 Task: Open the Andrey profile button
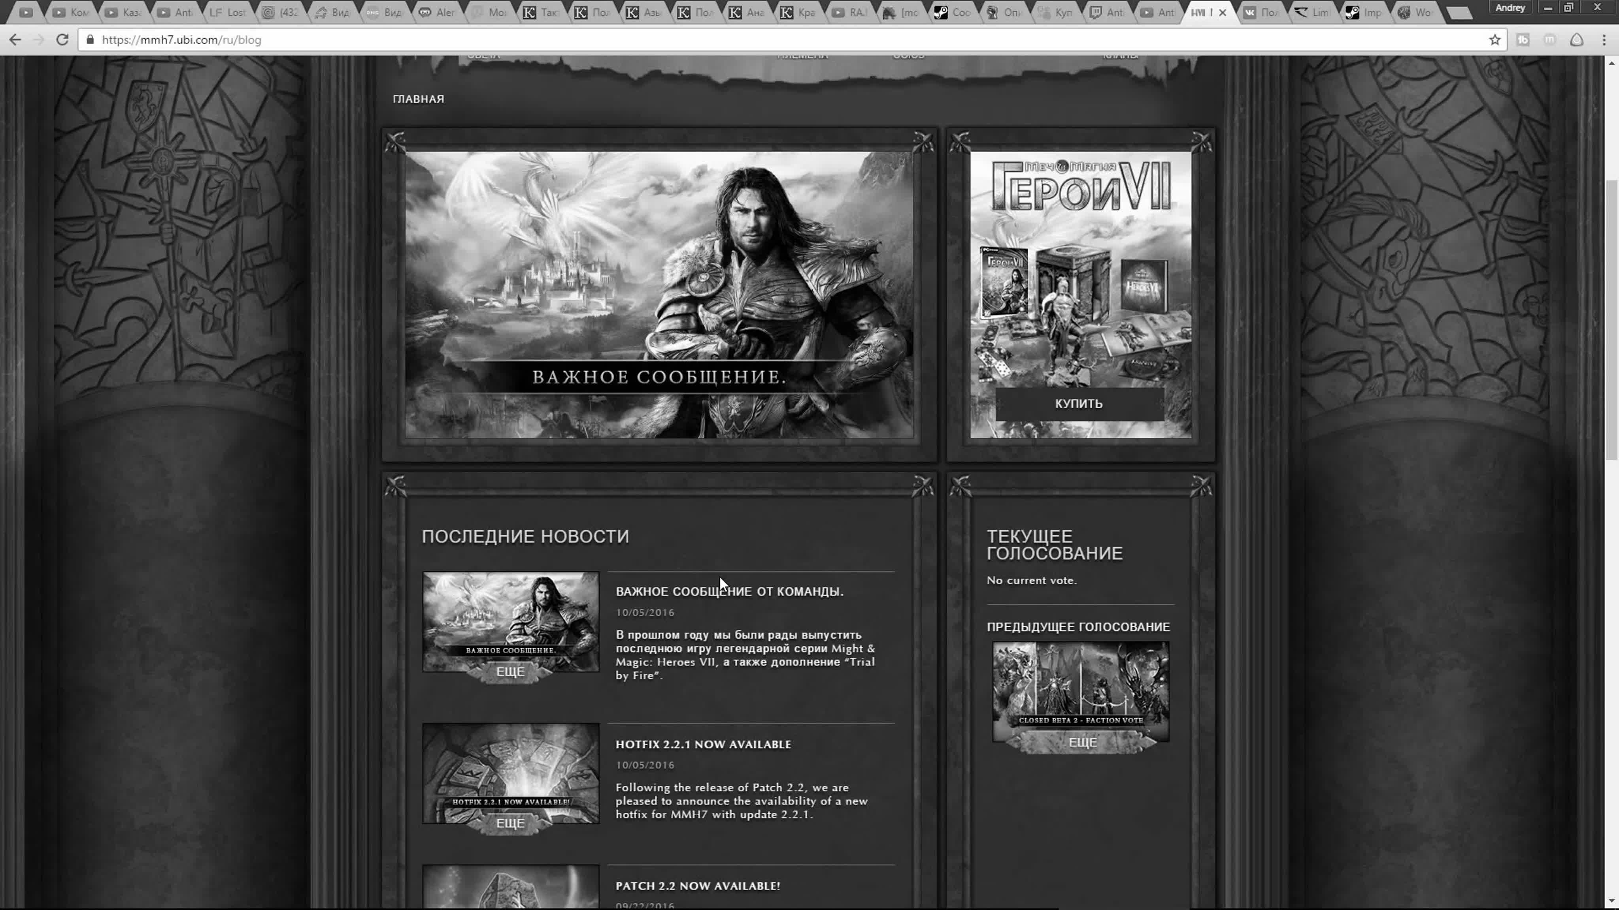1510,8
